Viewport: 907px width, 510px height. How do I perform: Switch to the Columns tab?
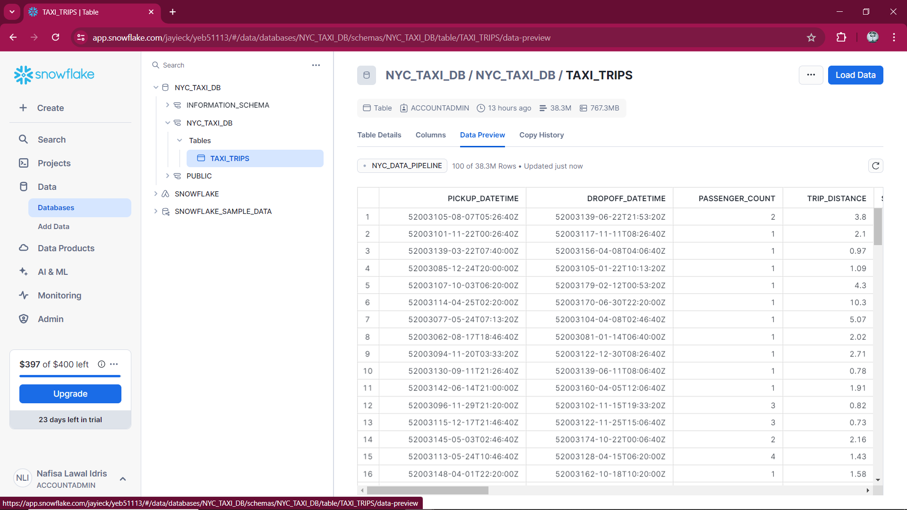tap(430, 135)
